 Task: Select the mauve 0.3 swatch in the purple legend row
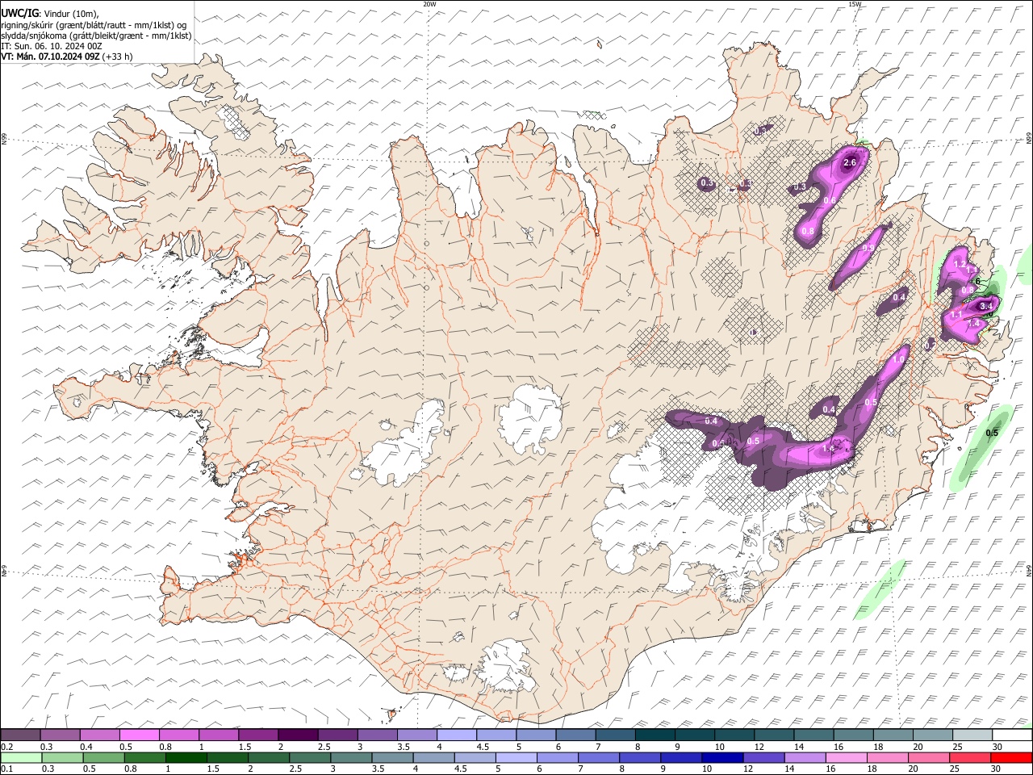pos(60,735)
